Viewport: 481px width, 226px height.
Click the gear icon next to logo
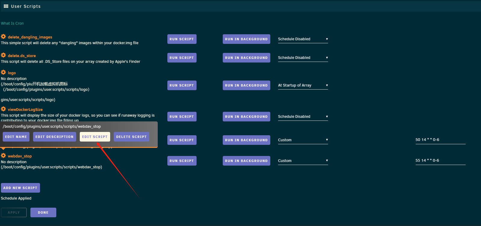point(3,72)
